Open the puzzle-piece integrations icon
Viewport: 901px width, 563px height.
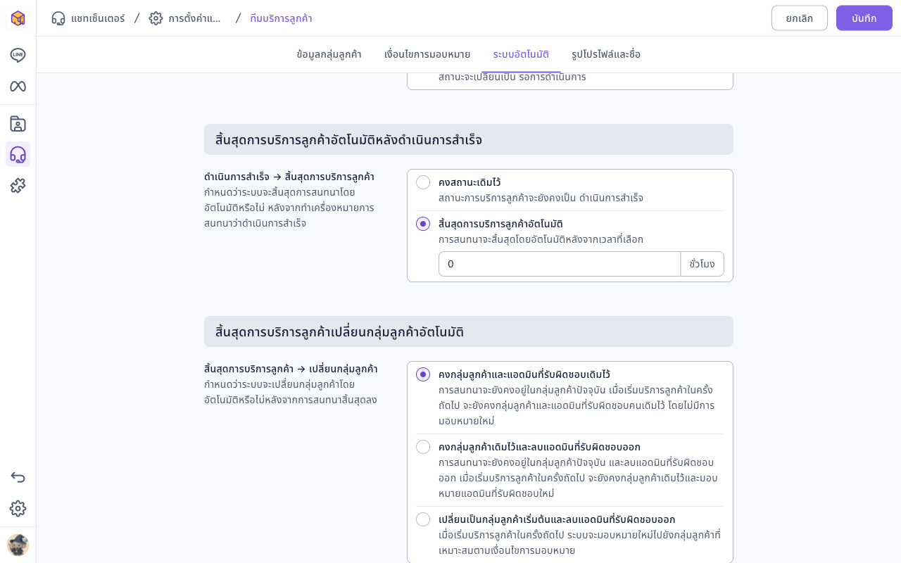[x=18, y=185]
